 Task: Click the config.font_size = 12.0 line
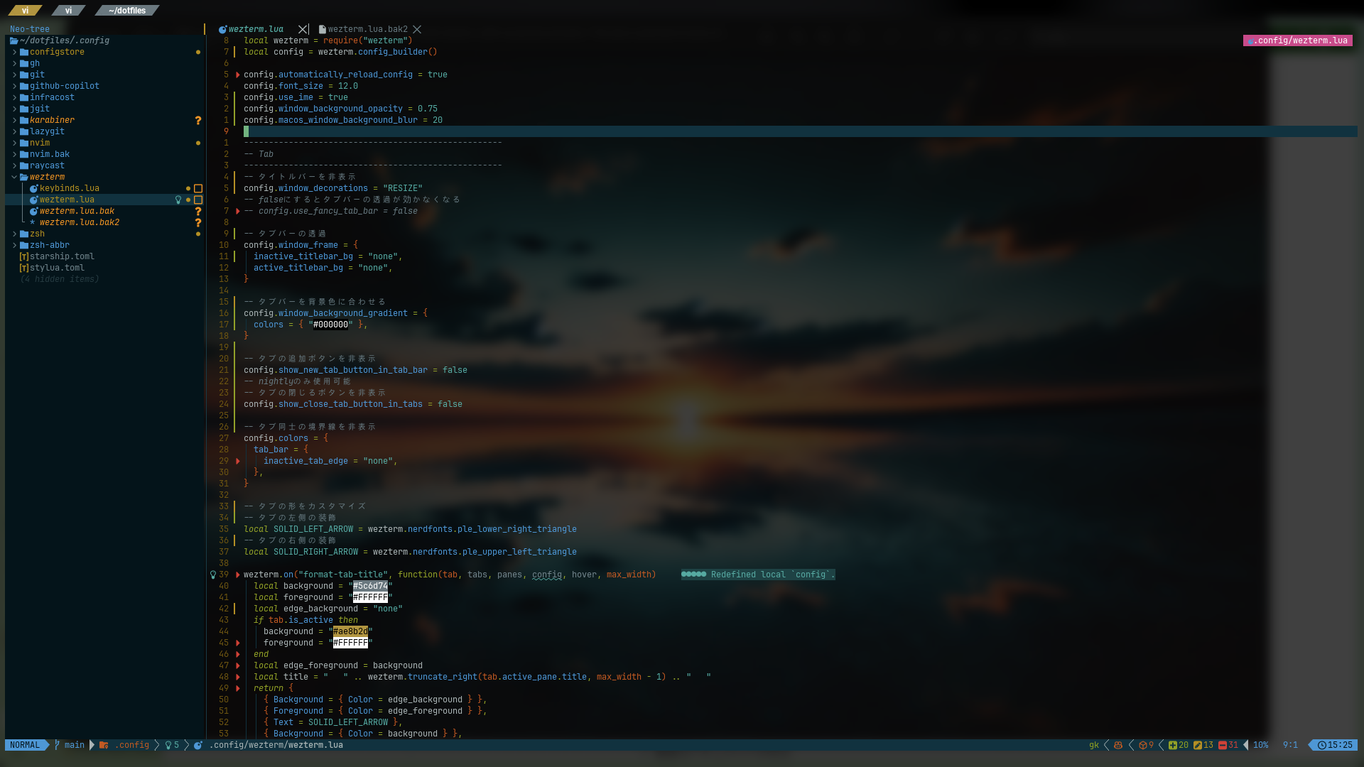[301, 86]
